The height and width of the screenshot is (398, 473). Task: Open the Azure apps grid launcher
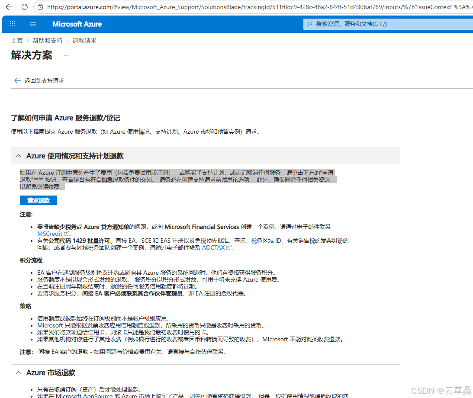coord(13,24)
